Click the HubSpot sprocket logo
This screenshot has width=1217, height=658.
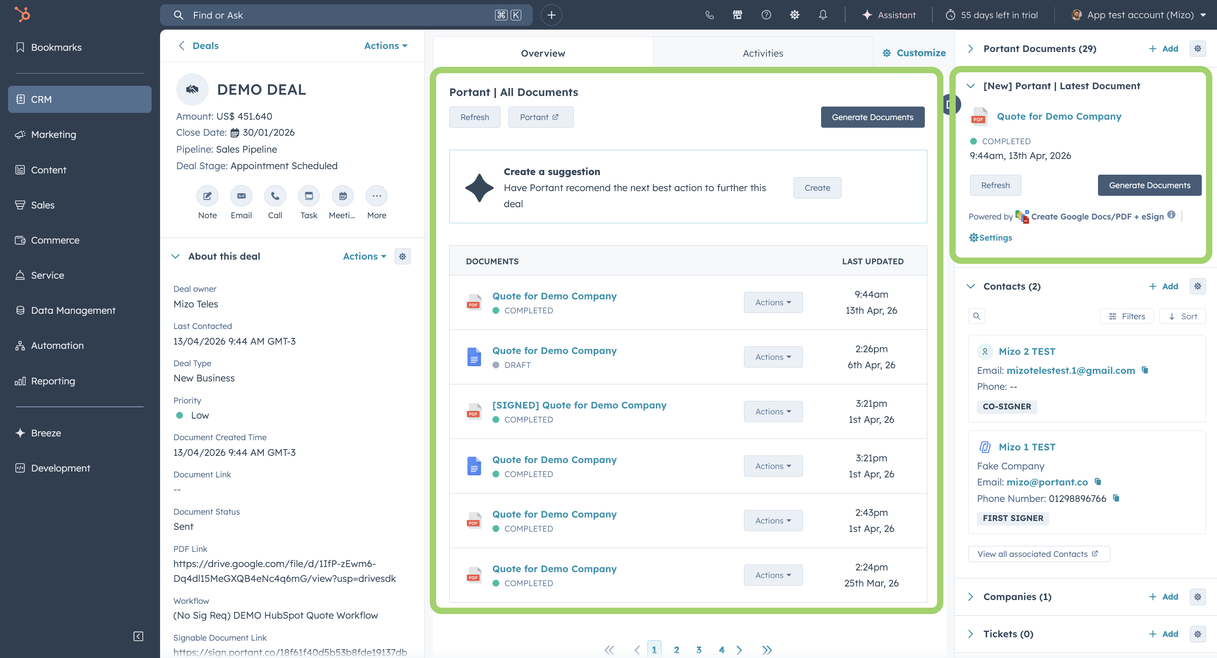coord(22,14)
